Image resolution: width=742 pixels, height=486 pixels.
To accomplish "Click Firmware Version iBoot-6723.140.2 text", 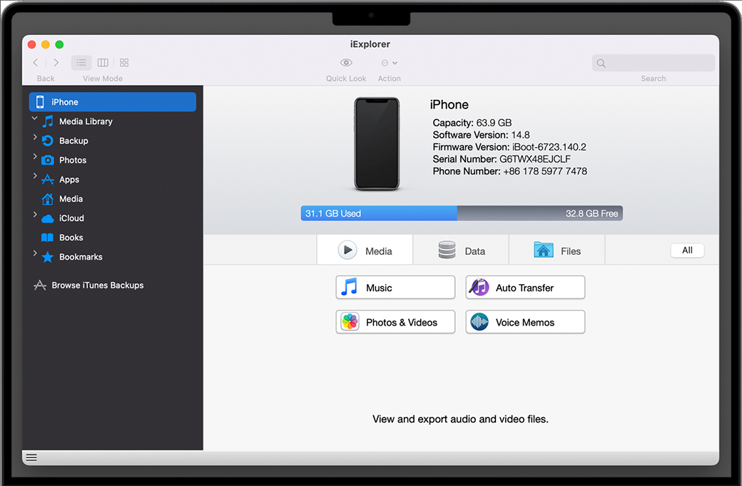I will click(x=509, y=147).
